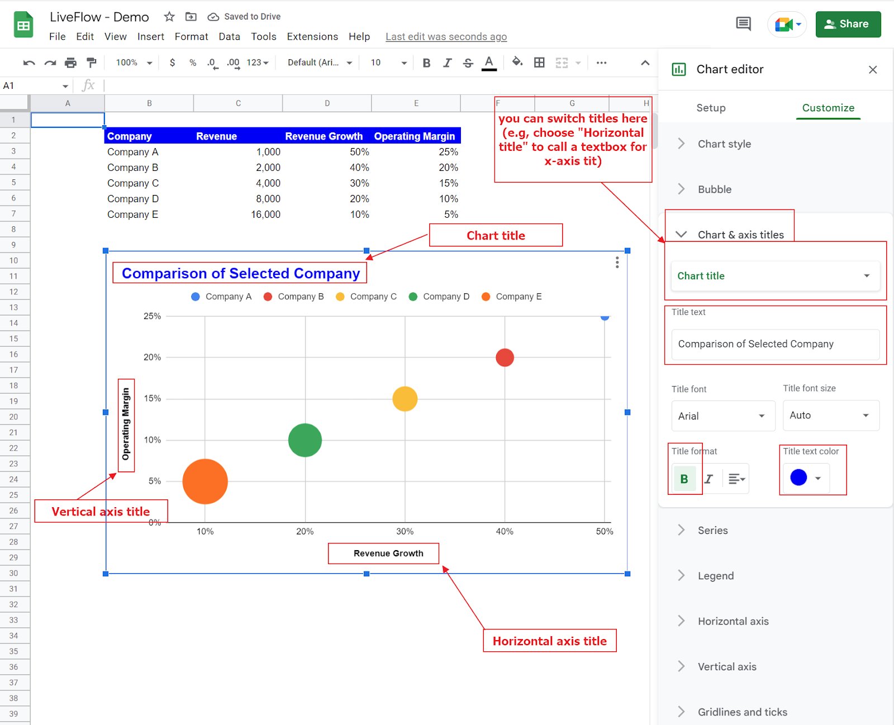Screen dimensions: 894x725
Task: Format selection as currency
Action: (x=172, y=63)
